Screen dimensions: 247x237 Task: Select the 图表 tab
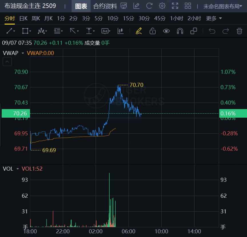coord(81,6)
